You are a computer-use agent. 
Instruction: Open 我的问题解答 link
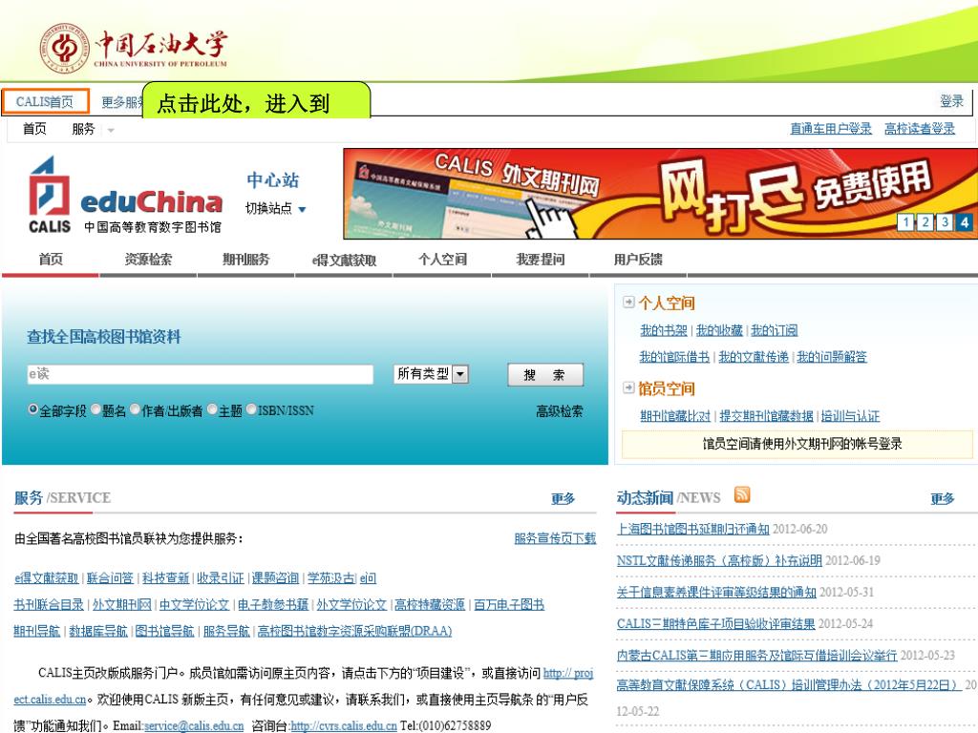coord(832,357)
